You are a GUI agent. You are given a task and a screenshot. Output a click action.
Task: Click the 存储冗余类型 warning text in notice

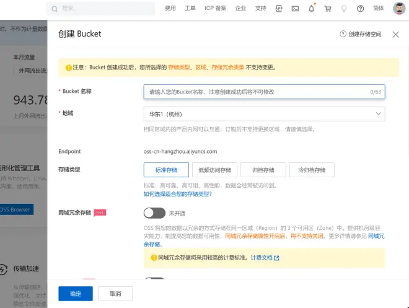(x=227, y=68)
